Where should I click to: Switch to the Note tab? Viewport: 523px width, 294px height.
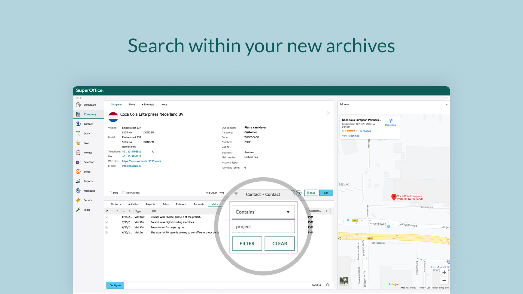(x=164, y=105)
